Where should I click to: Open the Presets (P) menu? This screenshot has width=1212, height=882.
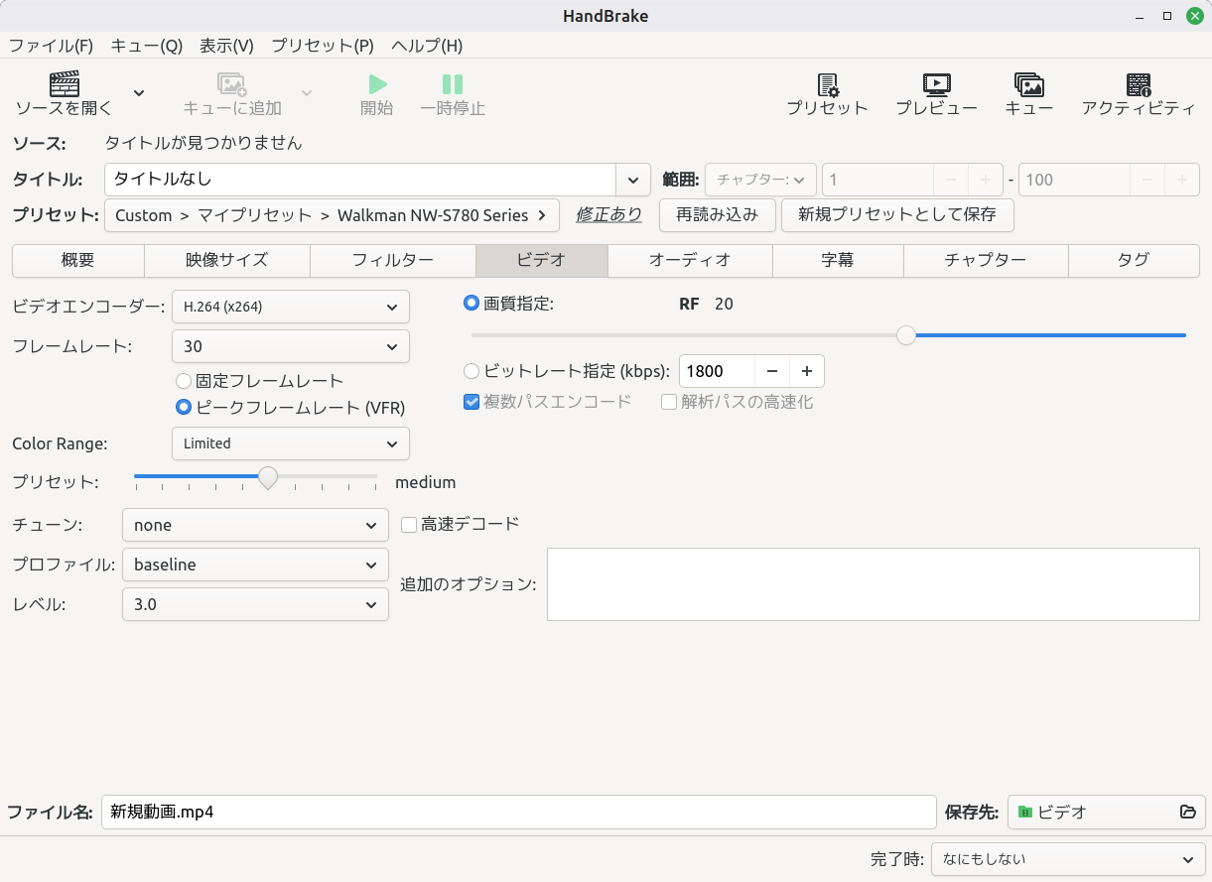[x=322, y=46]
